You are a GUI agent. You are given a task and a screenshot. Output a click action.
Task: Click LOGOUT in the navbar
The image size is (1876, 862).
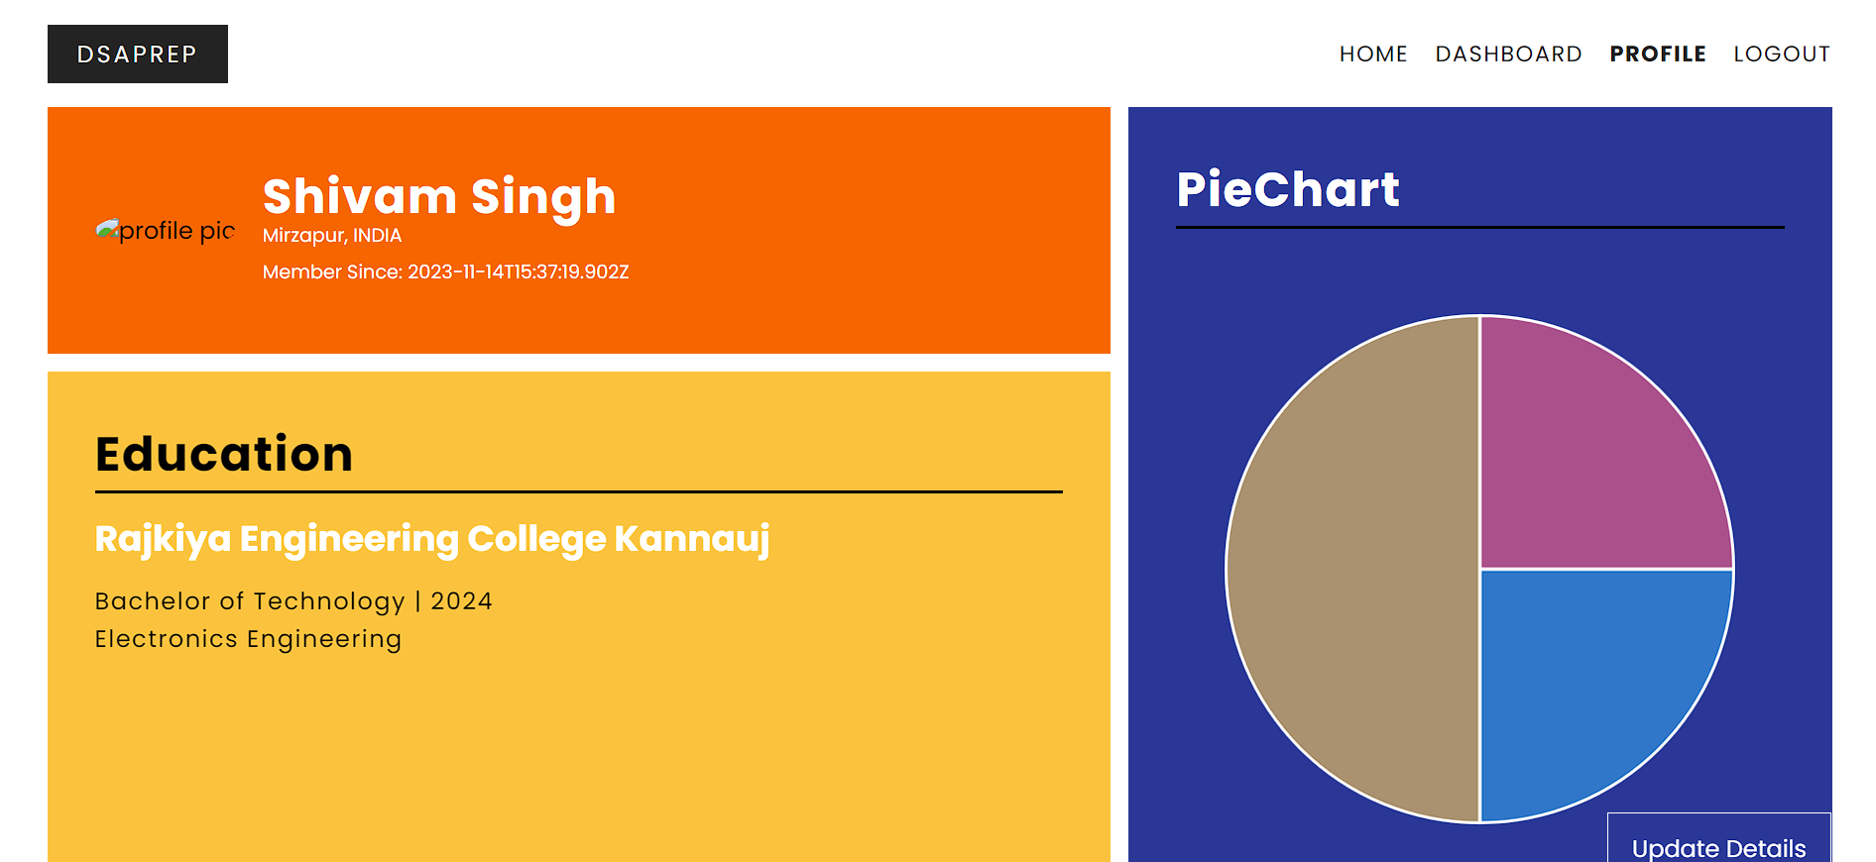1782,54
